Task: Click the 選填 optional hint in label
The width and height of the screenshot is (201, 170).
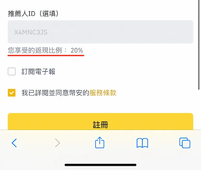Action: tap(49, 14)
